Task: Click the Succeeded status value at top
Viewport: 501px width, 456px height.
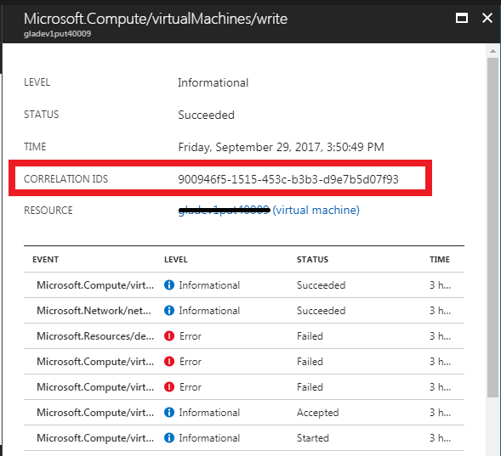Action: pos(207,115)
